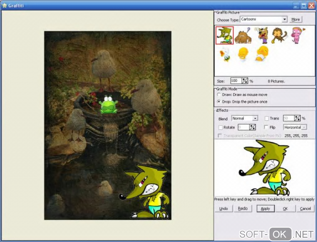The height and width of the screenshot is (242, 317).
Task: Click the Redo button
Action: coord(243,208)
